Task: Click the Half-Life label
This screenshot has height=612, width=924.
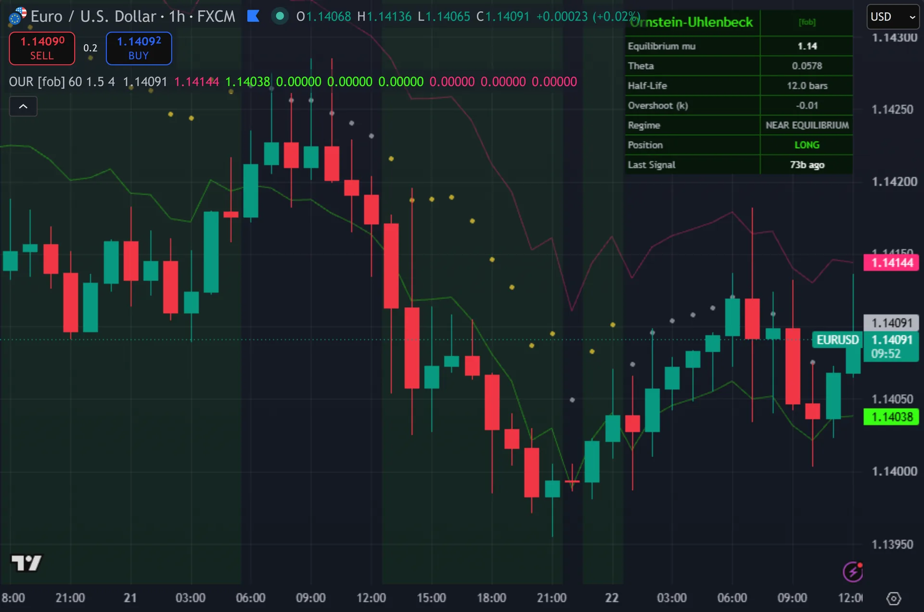Action: point(647,86)
